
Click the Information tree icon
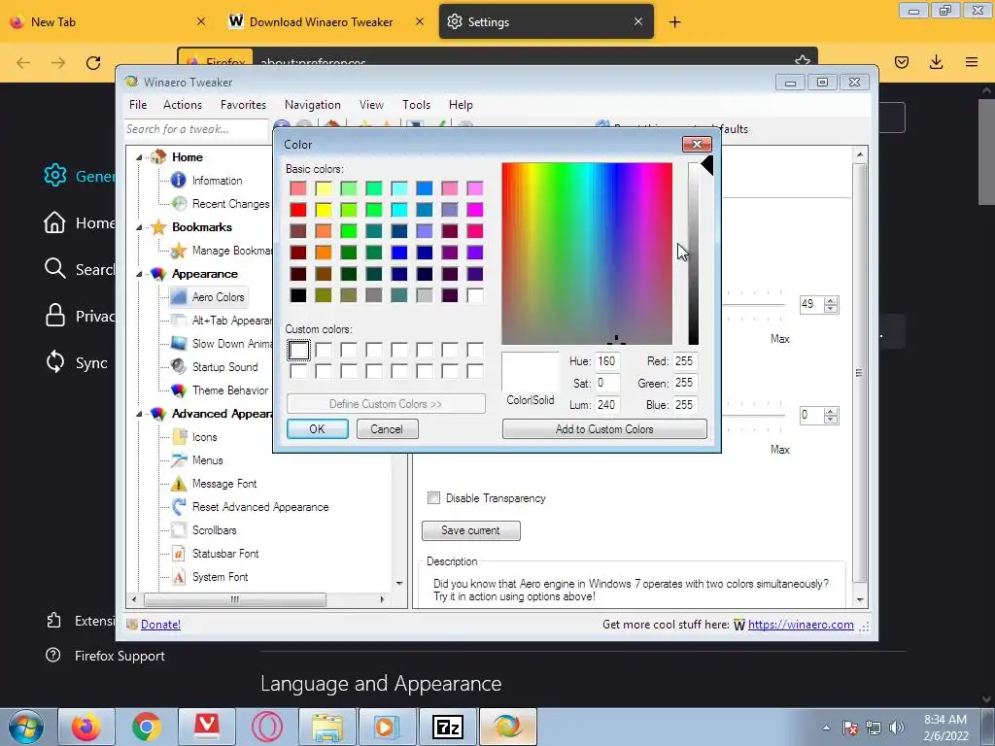(x=179, y=180)
